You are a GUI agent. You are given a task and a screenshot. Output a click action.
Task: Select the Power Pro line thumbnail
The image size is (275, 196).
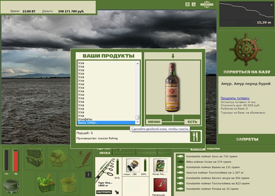[160, 165]
